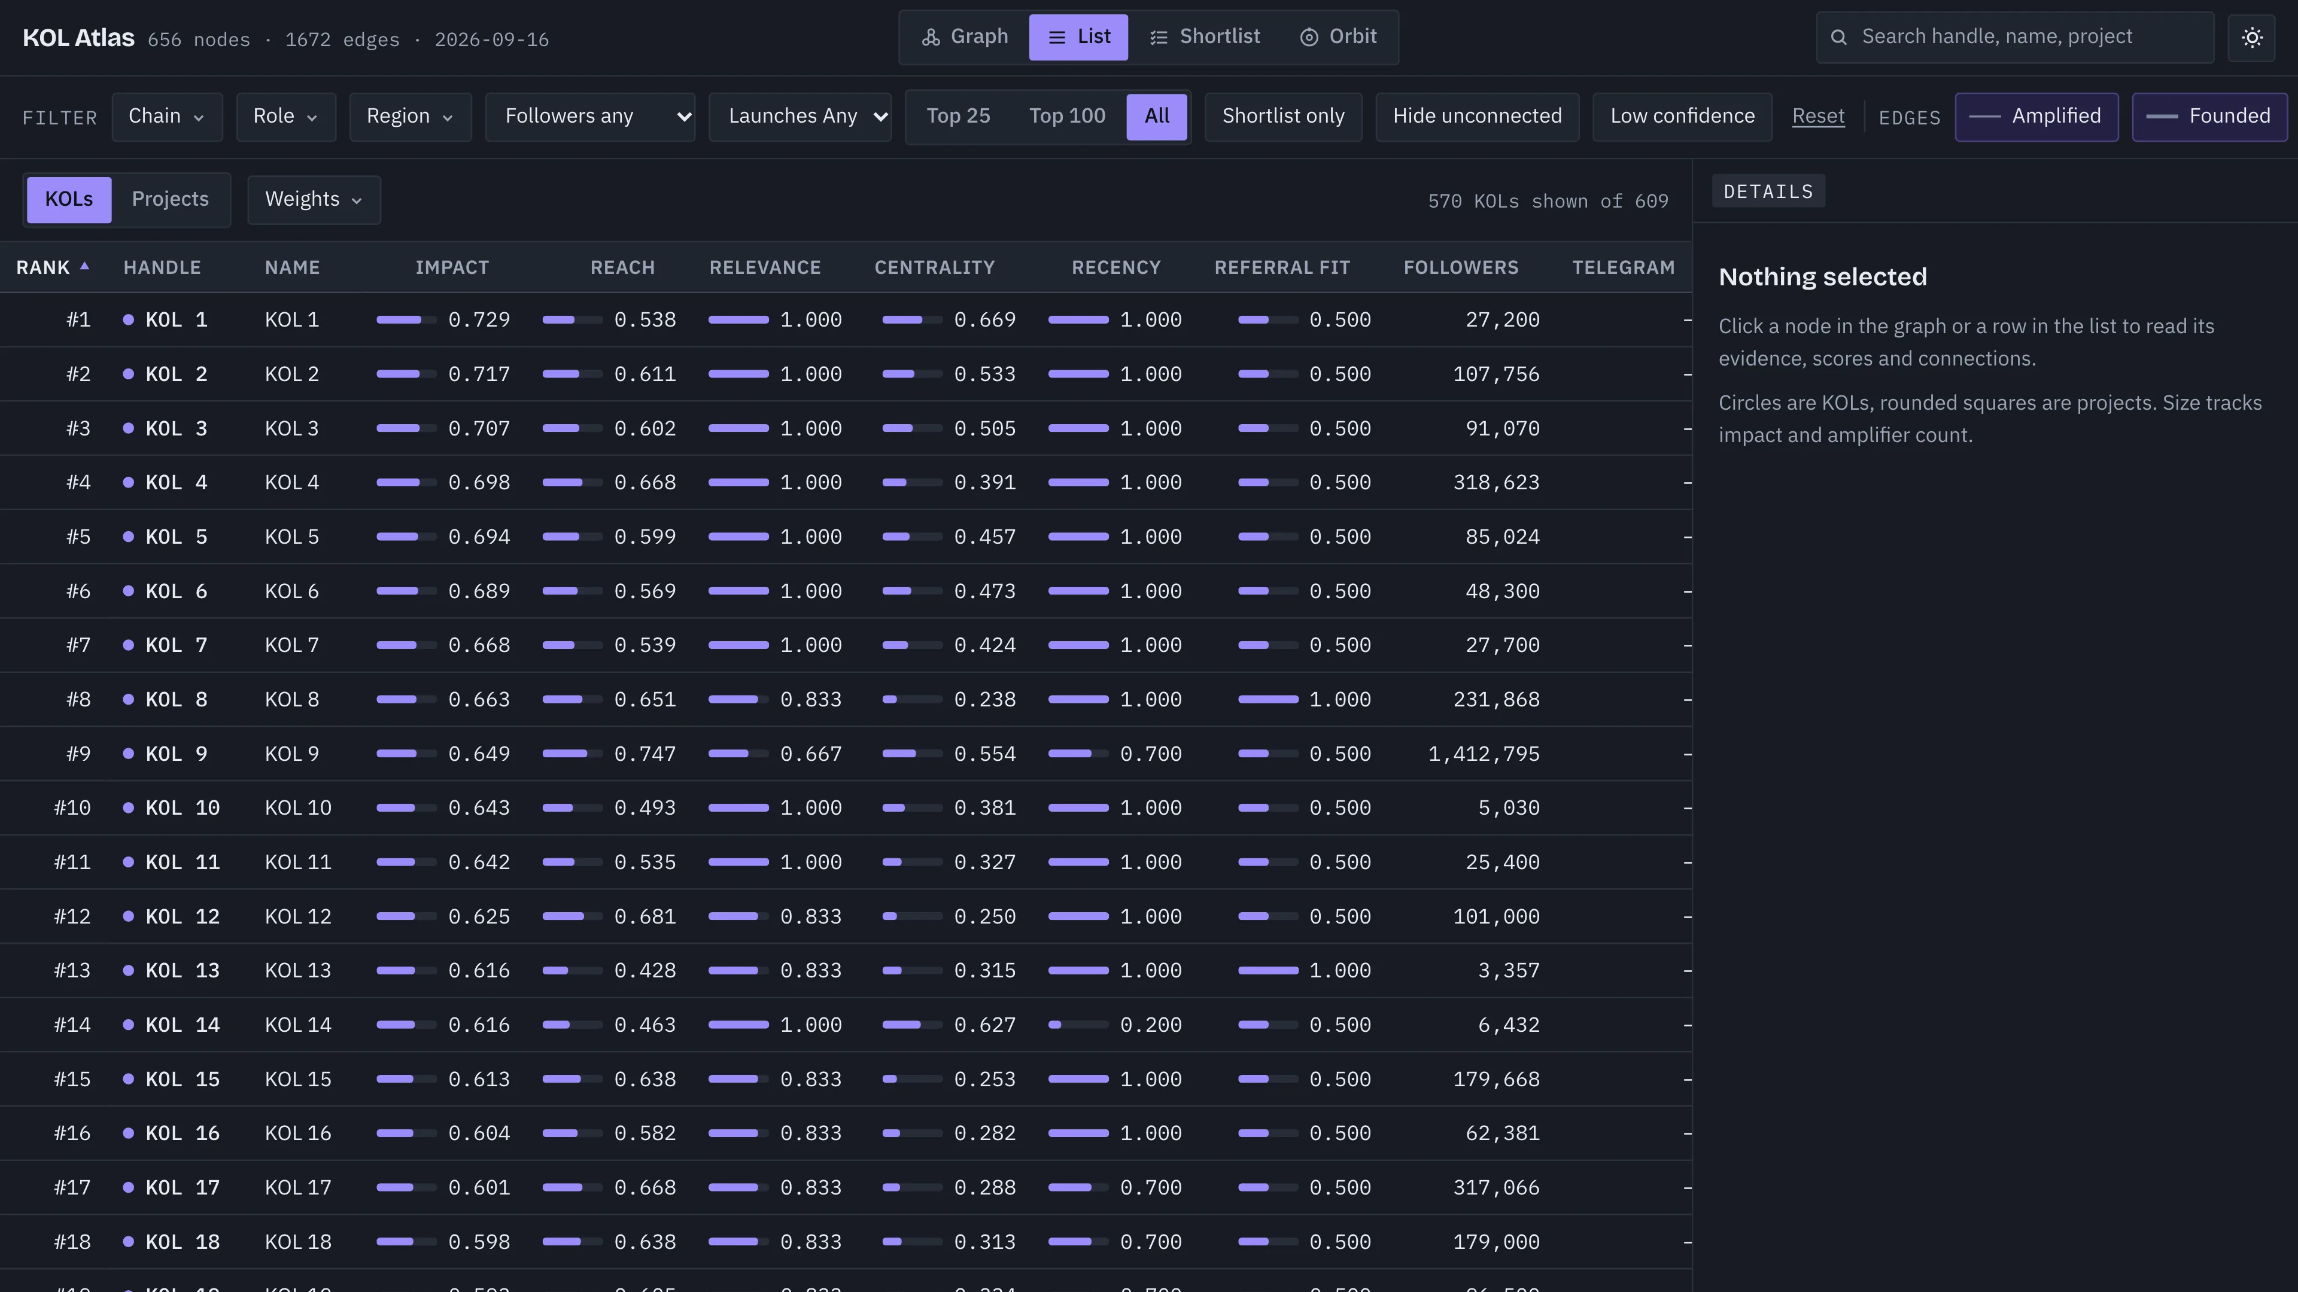The image size is (2298, 1292).
Task: Expand the Region filter dropdown
Action: 411,117
